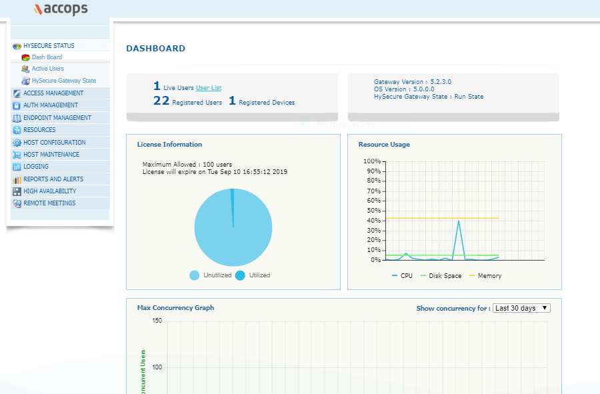Go to the Dash Board page
Viewport: 600px width, 394px height.
47,57
